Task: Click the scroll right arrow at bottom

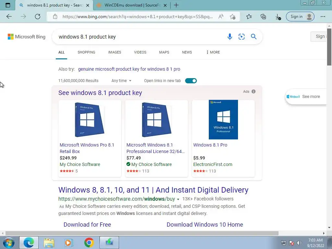Action: click(324, 233)
